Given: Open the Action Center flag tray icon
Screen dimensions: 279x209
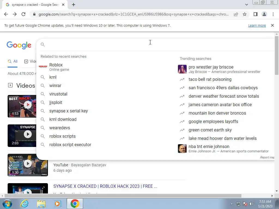Looking at the screenshot, I should point(245,204).
